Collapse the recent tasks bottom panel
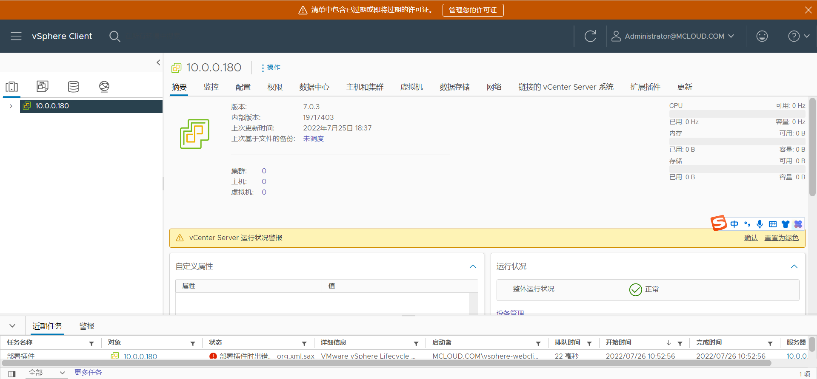The height and width of the screenshot is (379, 817). pyautogui.click(x=12, y=326)
